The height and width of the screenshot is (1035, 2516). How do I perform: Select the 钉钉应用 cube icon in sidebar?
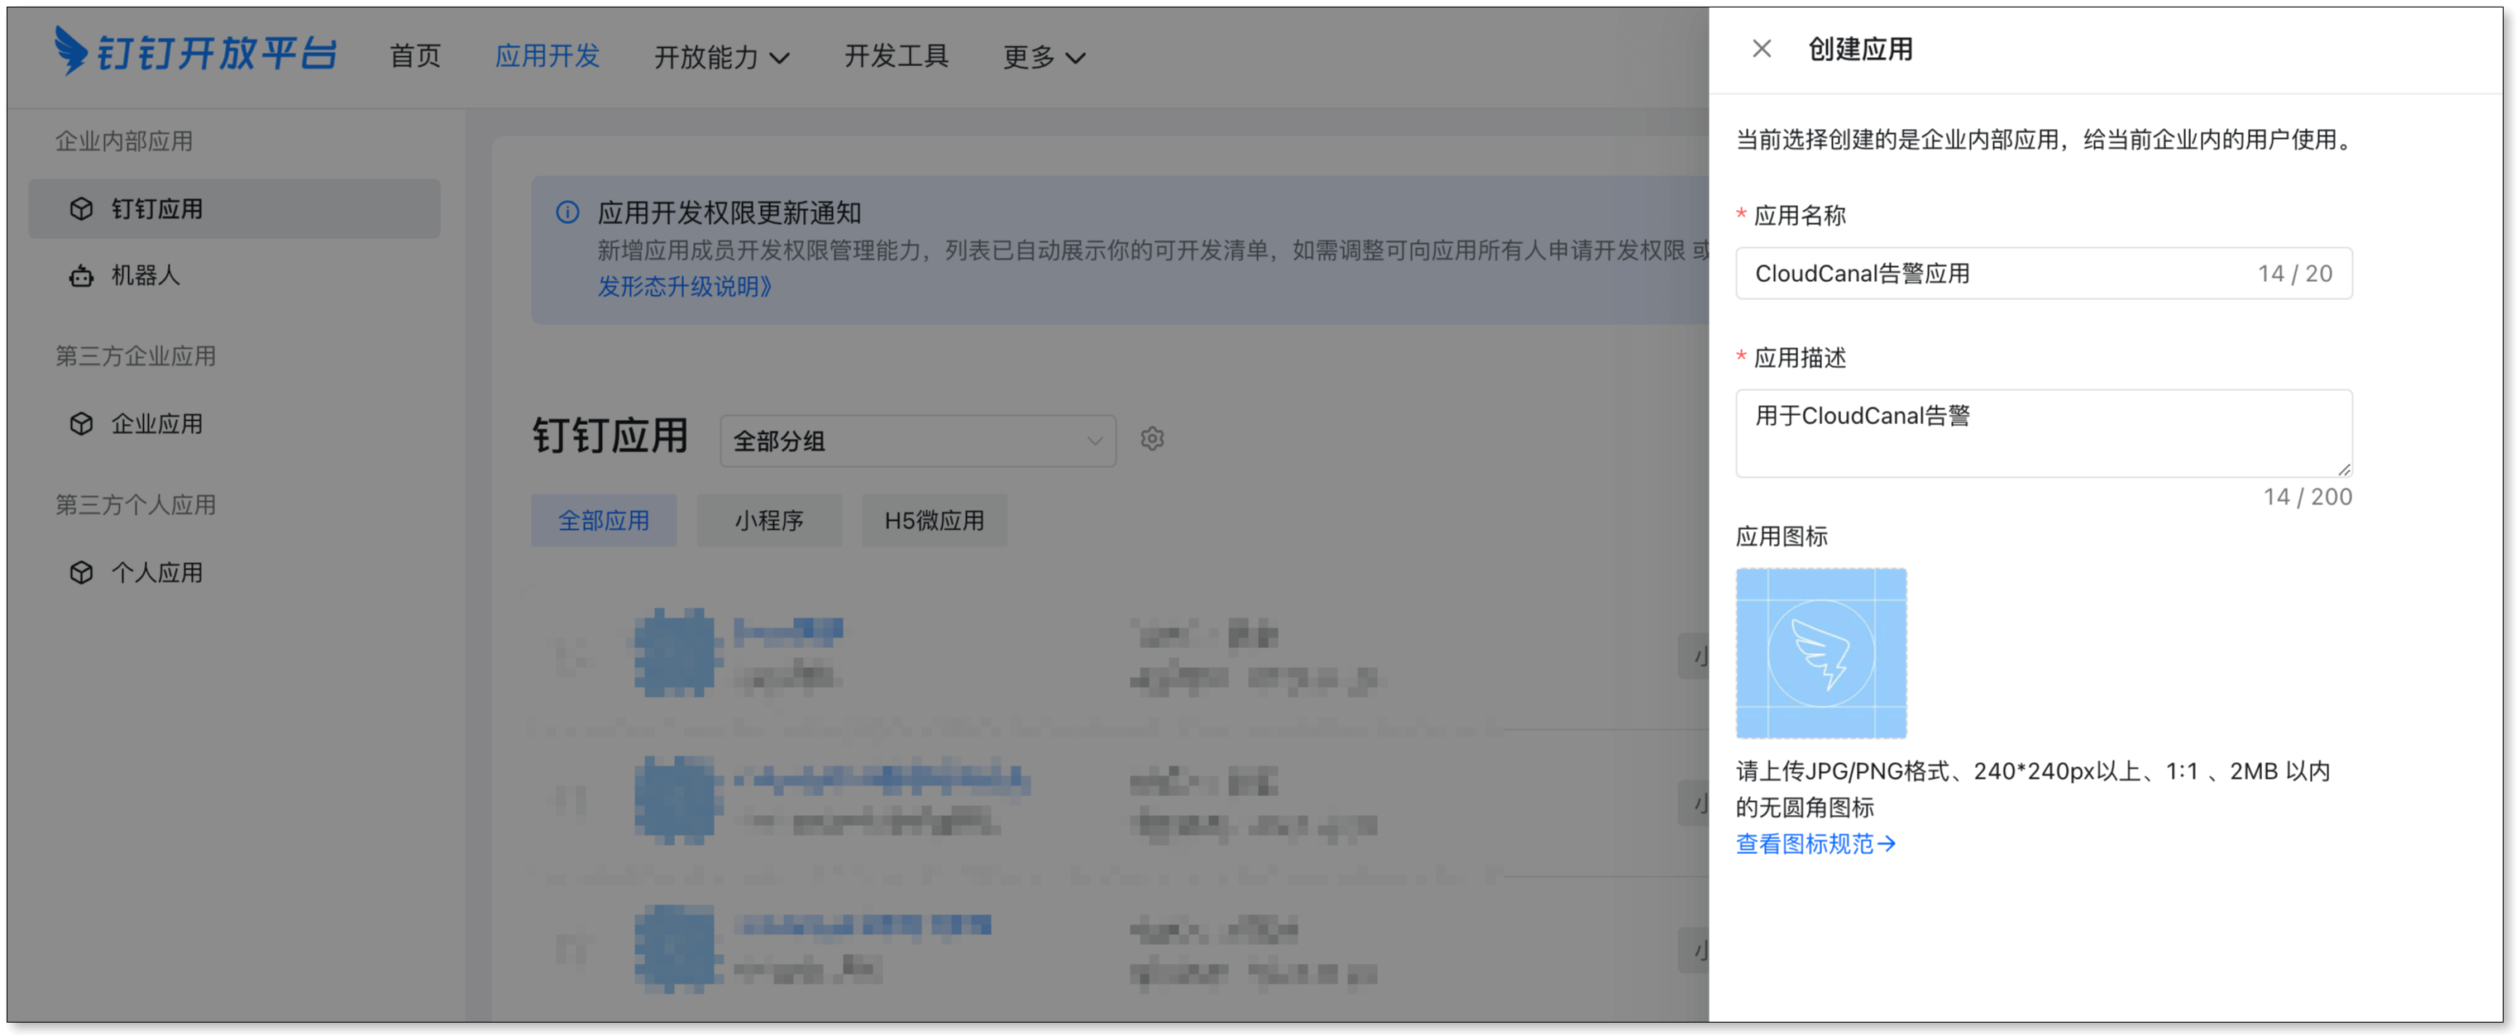81,209
